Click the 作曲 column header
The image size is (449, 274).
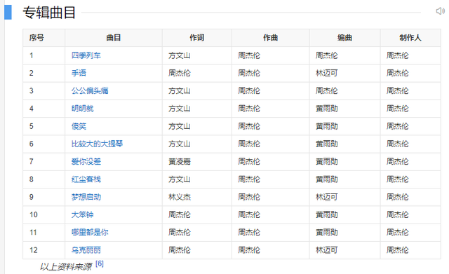(271, 37)
